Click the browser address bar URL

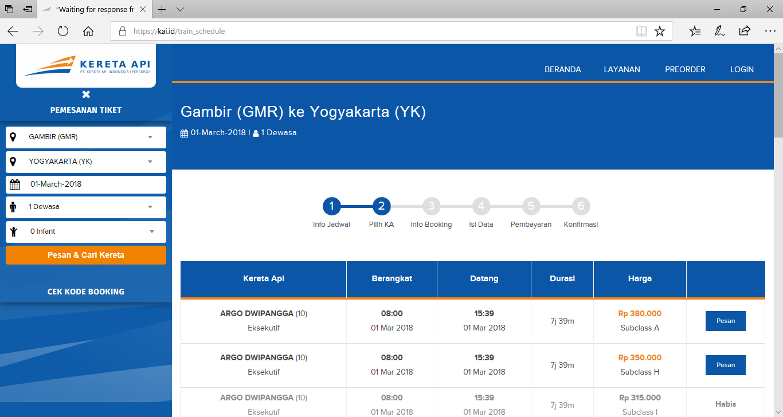pyautogui.click(x=179, y=32)
